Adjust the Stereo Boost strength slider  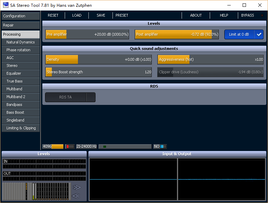pyautogui.click(x=99, y=72)
